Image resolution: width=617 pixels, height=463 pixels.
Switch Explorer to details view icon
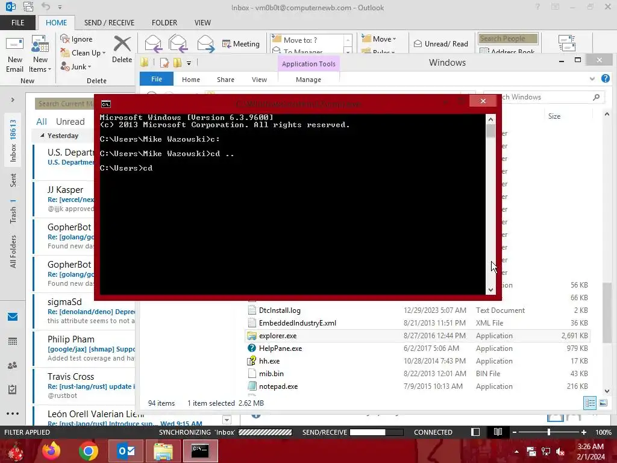(x=590, y=403)
